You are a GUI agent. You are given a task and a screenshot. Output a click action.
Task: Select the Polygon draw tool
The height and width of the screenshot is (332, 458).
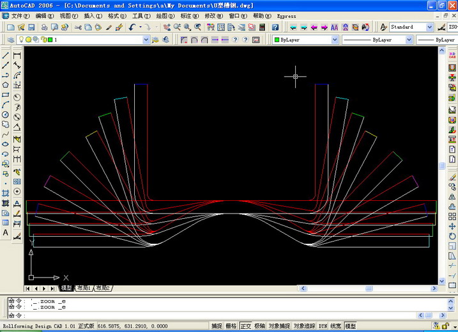click(6, 85)
